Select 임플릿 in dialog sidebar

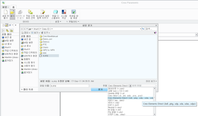25,59
